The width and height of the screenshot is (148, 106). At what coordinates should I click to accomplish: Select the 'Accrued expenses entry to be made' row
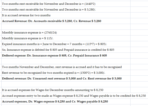tap(74, 96)
